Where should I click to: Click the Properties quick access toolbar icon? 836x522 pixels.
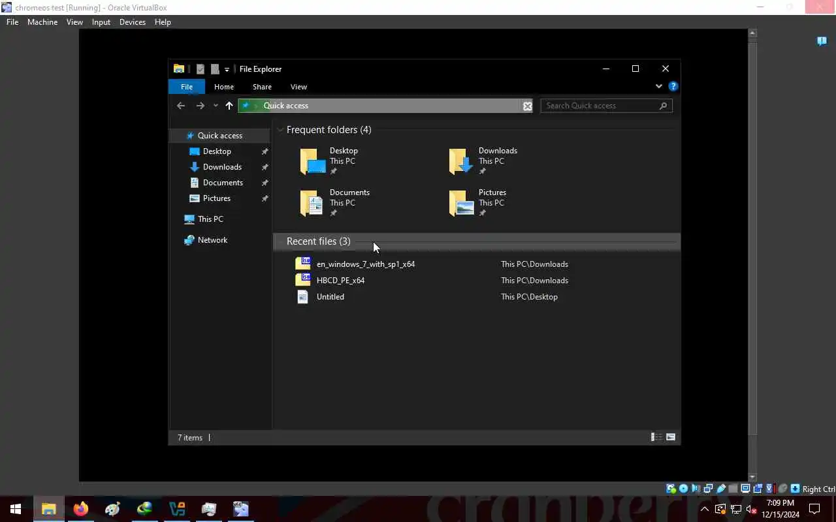pyautogui.click(x=201, y=69)
